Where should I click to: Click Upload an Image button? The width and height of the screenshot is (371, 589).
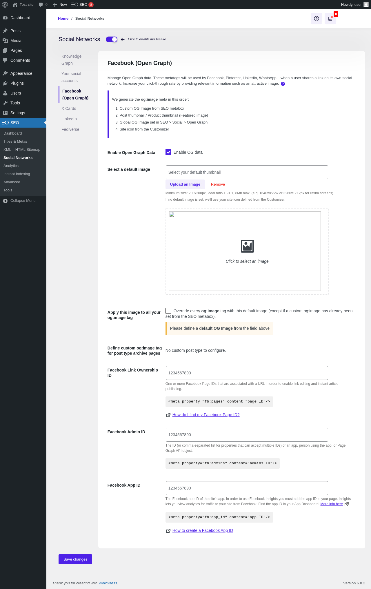click(185, 184)
